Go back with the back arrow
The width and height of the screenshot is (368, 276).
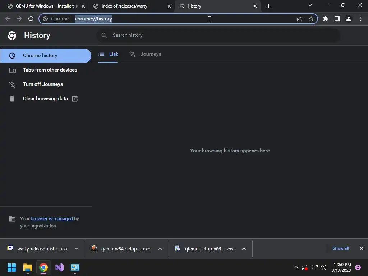(8, 19)
